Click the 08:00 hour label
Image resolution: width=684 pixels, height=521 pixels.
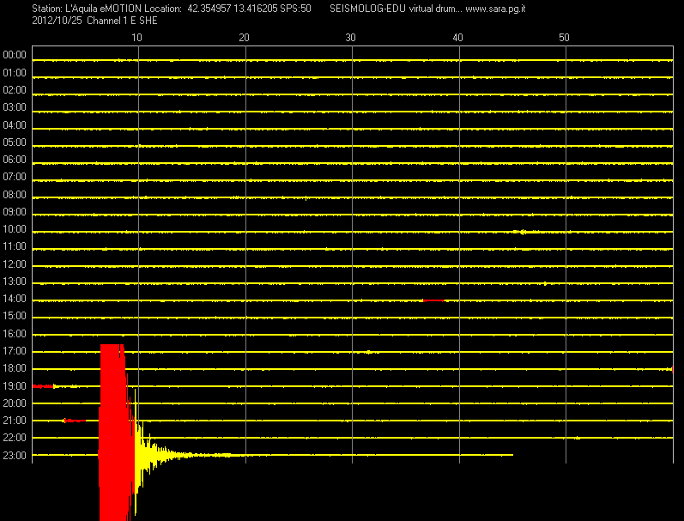[15, 195]
